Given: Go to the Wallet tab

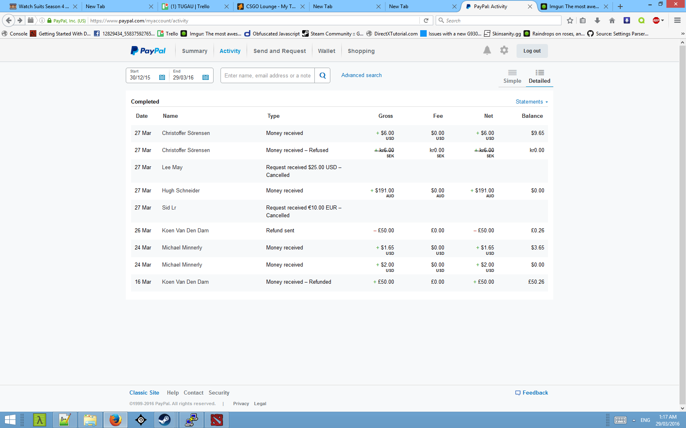Looking at the screenshot, I should pos(326,51).
